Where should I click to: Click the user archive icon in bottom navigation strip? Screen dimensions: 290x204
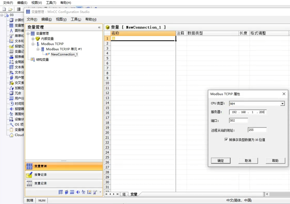tap(72, 192)
